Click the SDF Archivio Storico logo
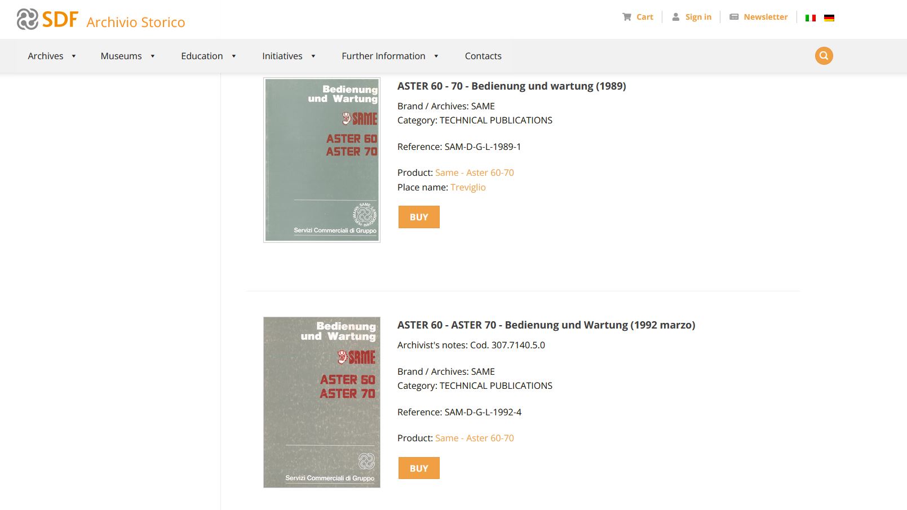The height and width of the screenshot is (510, 907). 101,20
